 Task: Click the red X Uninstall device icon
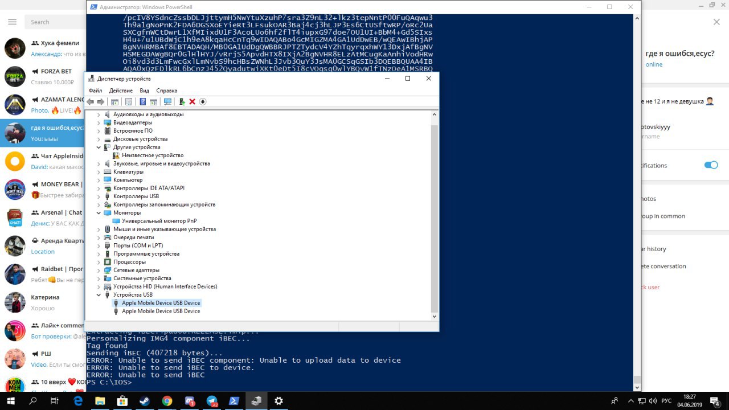(193, 102)
